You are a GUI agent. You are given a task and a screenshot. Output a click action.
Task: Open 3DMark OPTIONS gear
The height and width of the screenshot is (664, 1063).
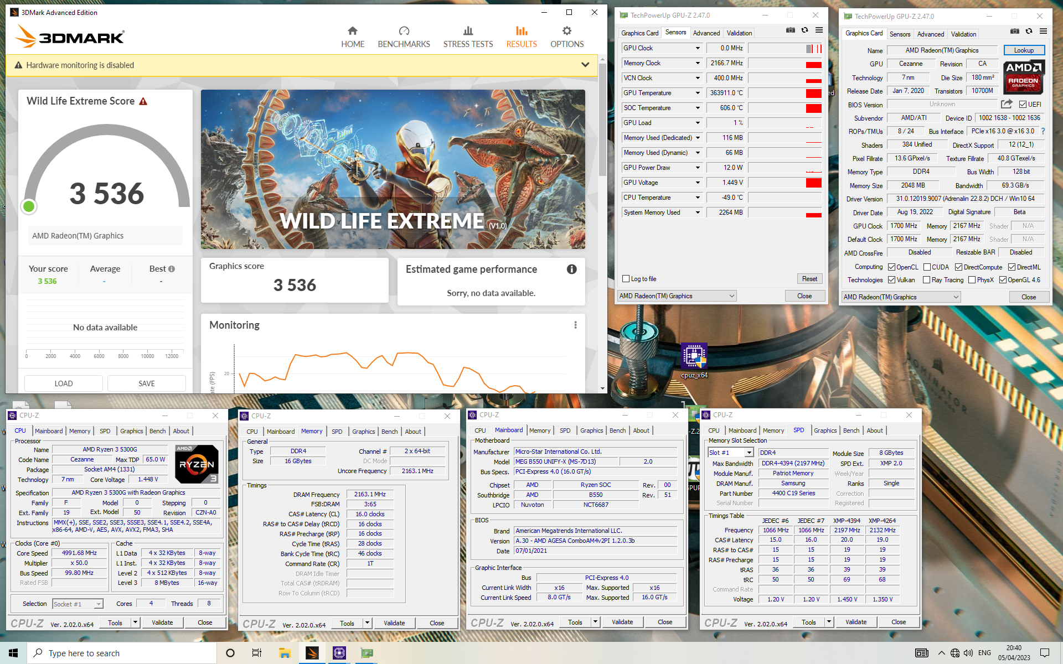567,37
